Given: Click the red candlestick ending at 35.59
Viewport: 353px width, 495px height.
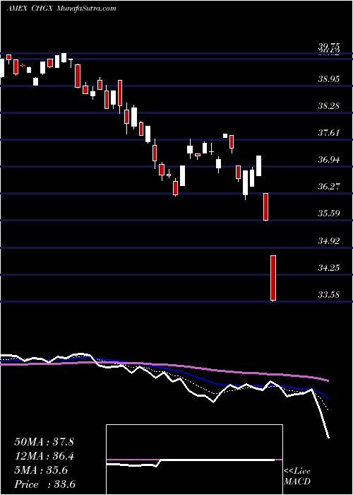Looking at the screenshot, I should pyautogui.click(x=265, y=206).
